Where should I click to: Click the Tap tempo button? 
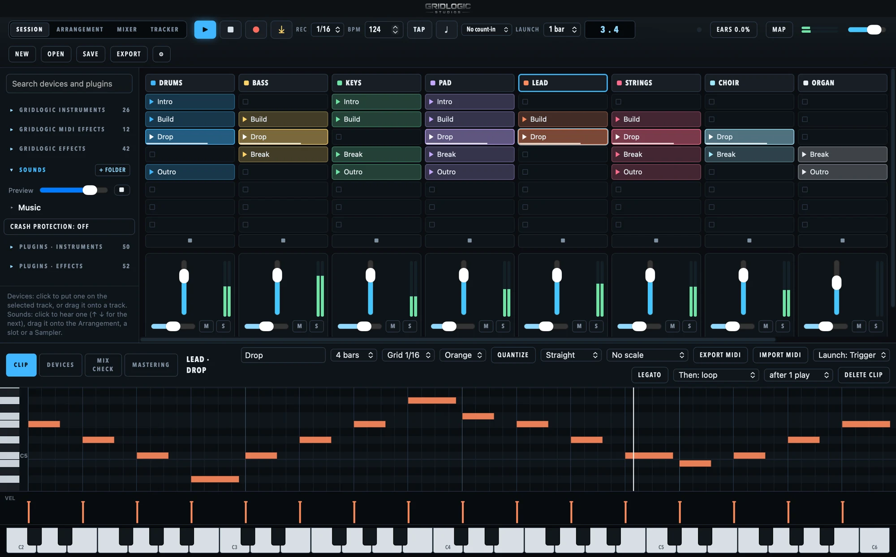419,30
